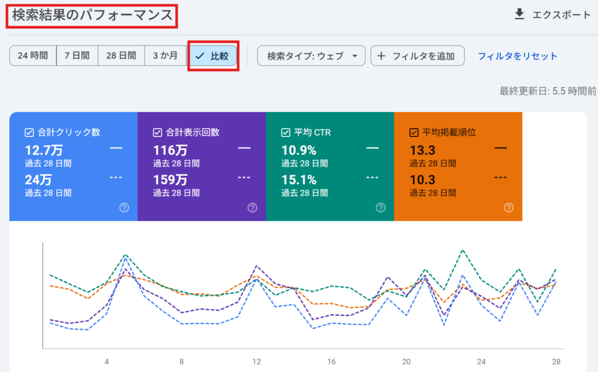Click the plus icon beside フィルタを追加
Viewport: 598px width, 372px height.
(381, 56)
